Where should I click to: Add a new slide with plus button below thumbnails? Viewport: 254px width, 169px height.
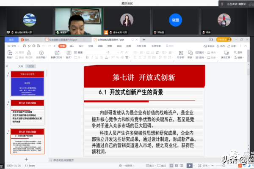point(26,159)
